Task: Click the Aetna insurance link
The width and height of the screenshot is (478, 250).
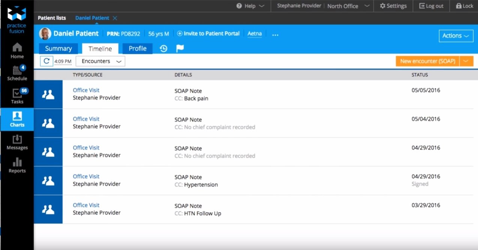Action: [255, 34]
